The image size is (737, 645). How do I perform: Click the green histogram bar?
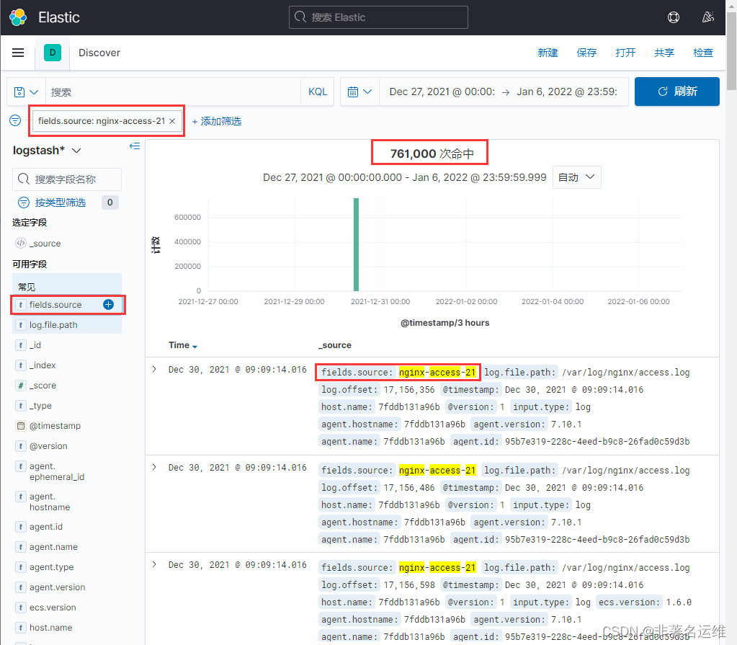[357, 244]
